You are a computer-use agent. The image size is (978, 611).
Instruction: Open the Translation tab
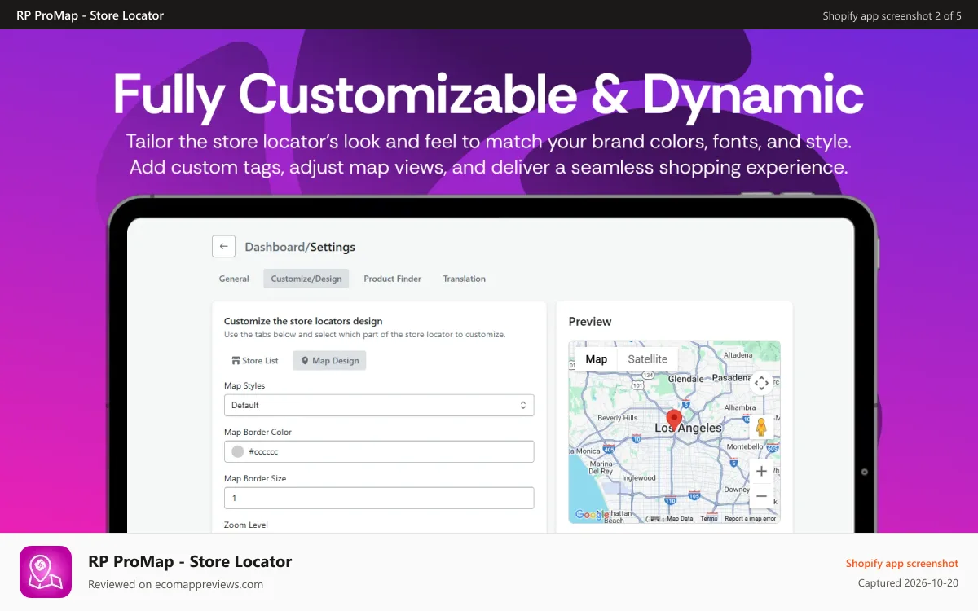coord(464,279)
